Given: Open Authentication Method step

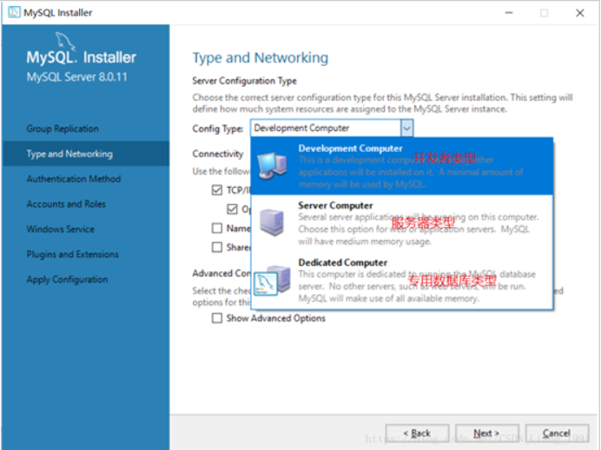Looking at the screenshot, I should pos(74,179).
